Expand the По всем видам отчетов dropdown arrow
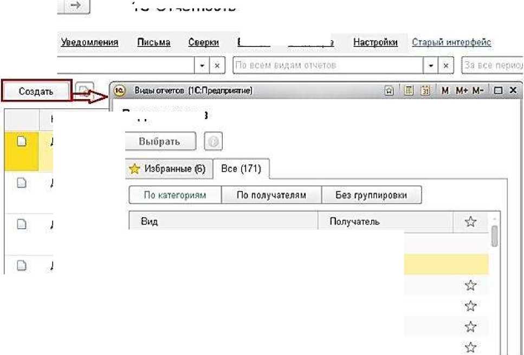524x355 pixels. (431, 65)
